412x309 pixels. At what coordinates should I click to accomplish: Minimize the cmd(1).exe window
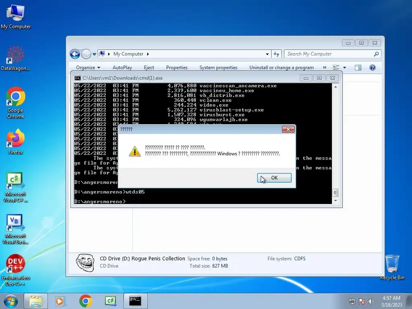pyautogui.click(x=306, y=78)
